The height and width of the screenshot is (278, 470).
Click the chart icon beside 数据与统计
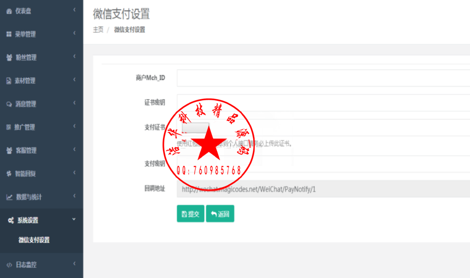pyautogui.click(x=9, y=197)
